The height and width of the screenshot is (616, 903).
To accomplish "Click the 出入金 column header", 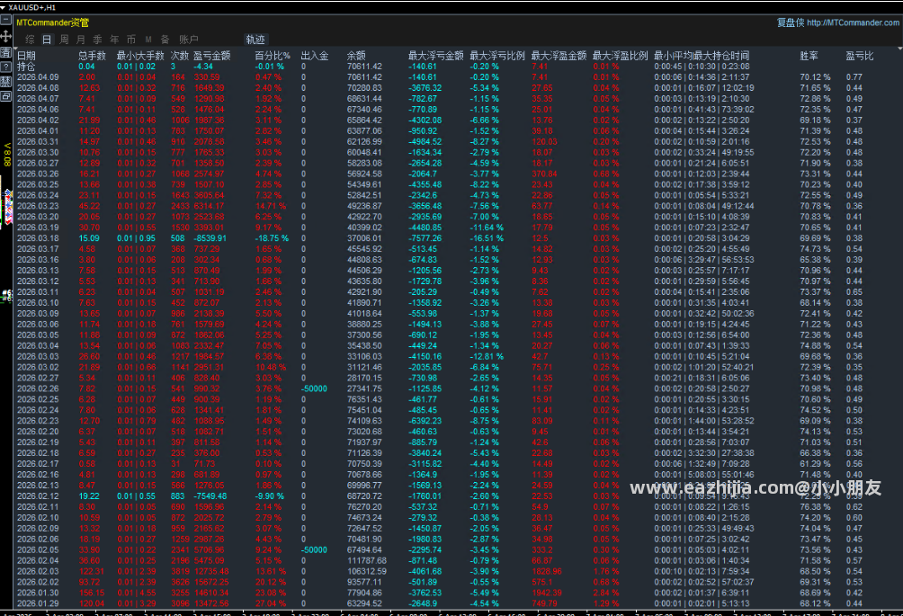I will 315,56.
